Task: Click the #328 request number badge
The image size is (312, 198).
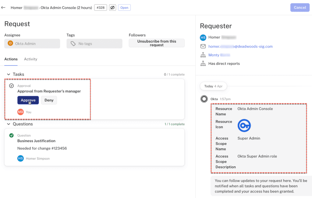Action: point(101,8)
